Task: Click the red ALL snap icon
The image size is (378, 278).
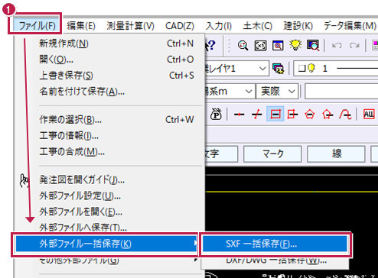Action: click(x=369, y=115)
